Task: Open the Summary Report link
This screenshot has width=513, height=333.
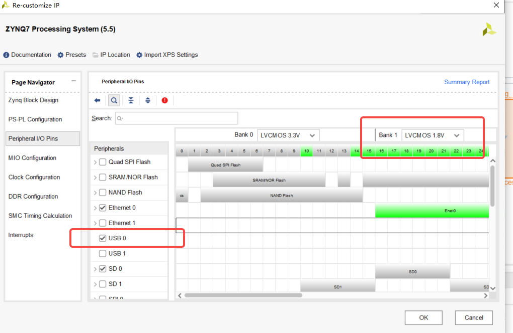Action: click(x=467, y=82)
